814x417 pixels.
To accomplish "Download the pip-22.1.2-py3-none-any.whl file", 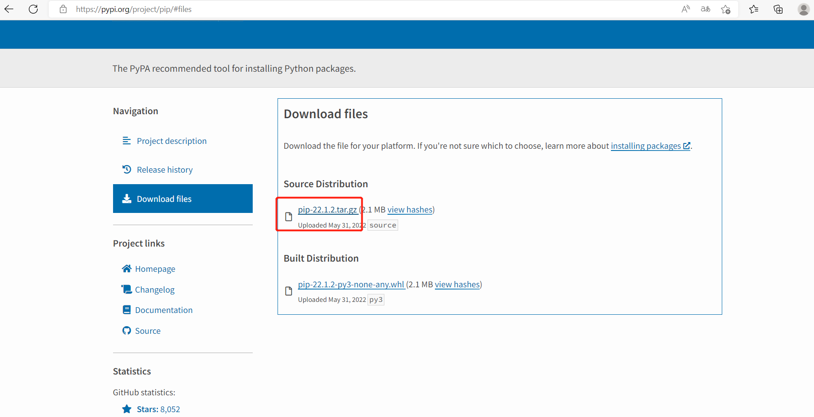I will pyautogui.click(x=351, y=284).
